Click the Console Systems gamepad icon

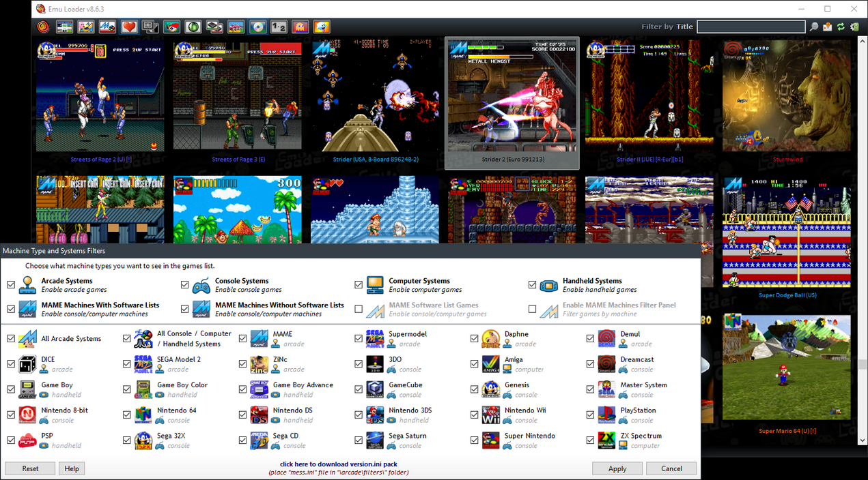click(201, 285)
